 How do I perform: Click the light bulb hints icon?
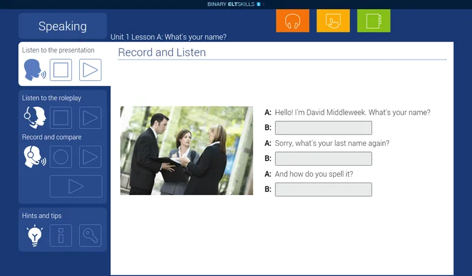pyautogui.click(x=34, y=236)
